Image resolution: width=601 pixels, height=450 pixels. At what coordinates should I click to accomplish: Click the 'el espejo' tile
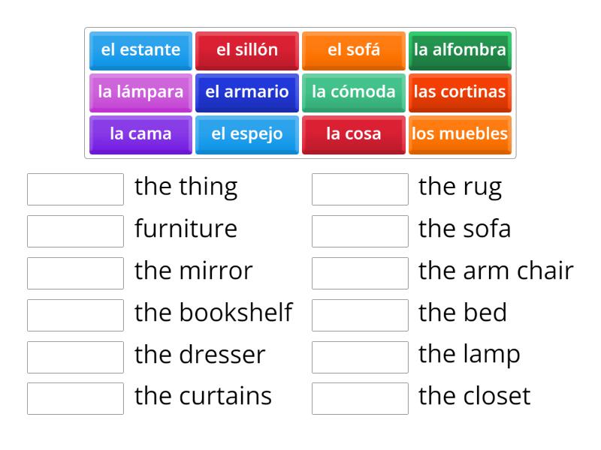pos(246,134)
